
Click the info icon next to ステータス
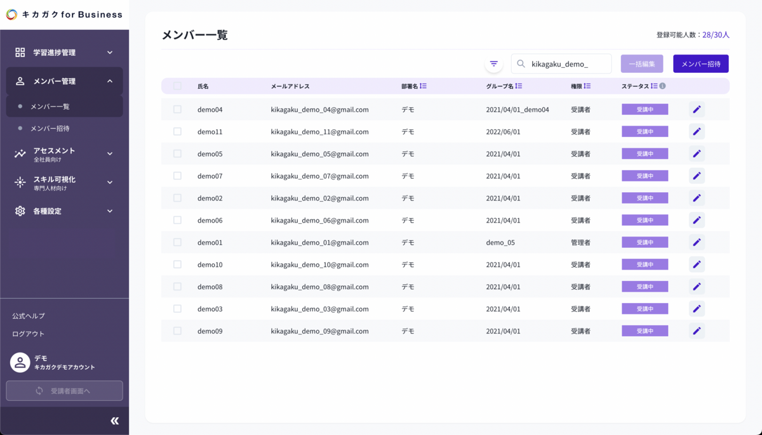point(662,86)
